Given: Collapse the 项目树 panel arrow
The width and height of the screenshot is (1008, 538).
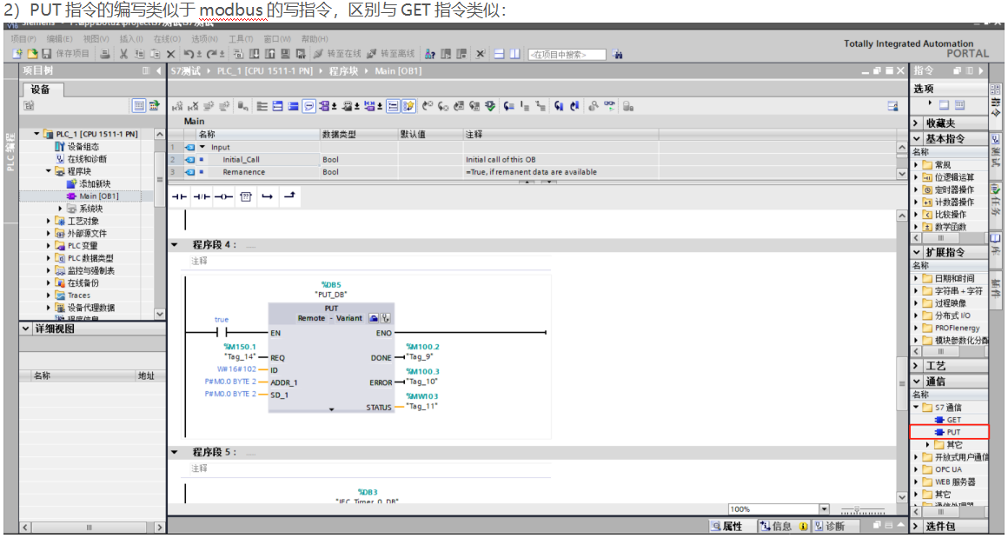Looking at the screenshot, I should click(x=159, y=70).
